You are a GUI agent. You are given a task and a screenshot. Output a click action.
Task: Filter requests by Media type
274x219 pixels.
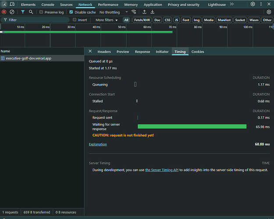209,20
